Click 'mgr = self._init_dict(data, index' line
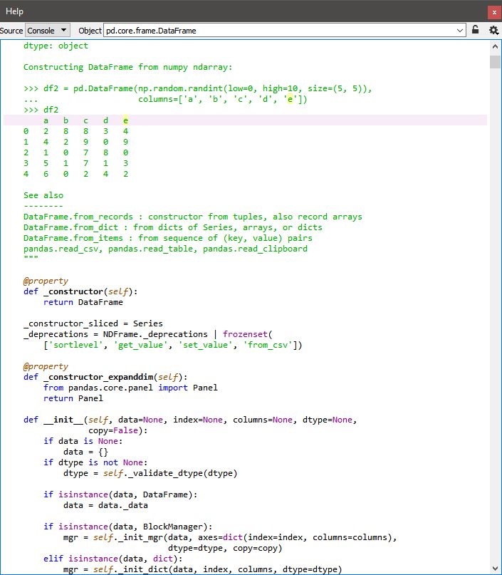 click(203, 569)
